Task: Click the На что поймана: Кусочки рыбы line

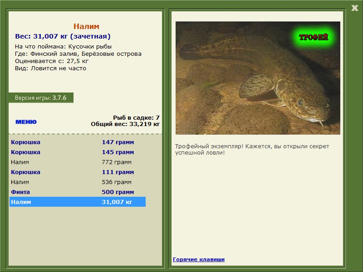Action: pos(63,47)
